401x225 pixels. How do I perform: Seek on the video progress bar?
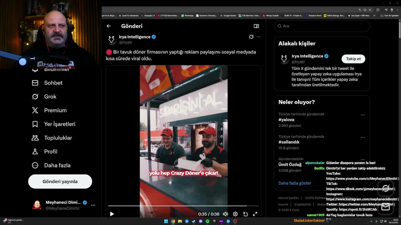tap(184, 206)
